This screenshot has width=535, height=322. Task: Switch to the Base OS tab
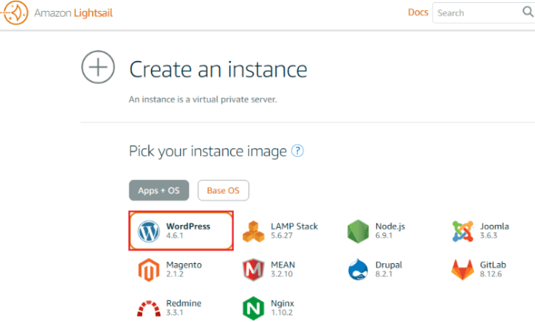point(223,190)
